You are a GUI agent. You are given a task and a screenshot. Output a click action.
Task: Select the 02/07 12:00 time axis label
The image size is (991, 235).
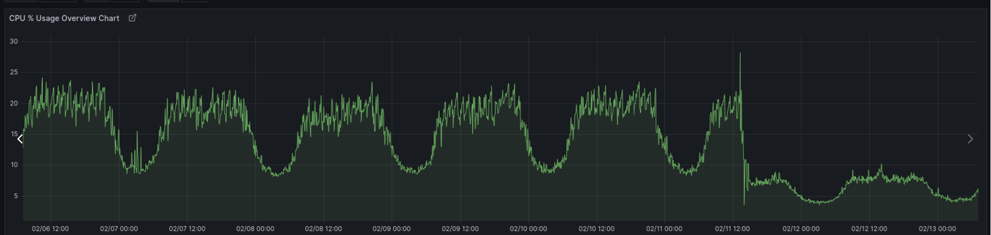click(x=187, y=228)
